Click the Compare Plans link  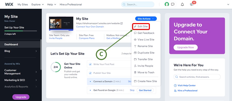[87, 38]
